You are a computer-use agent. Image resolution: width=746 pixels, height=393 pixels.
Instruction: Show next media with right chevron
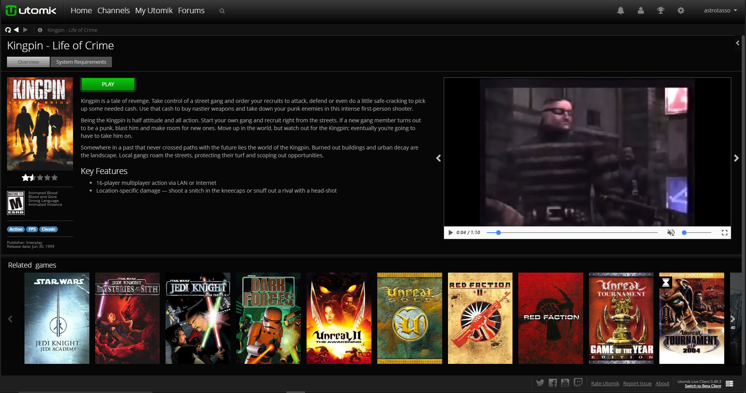tap(736, 158)
